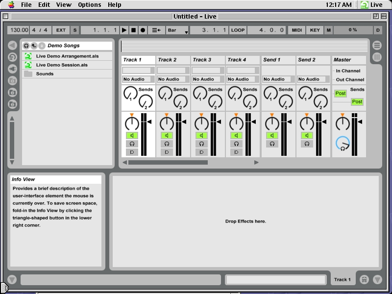This screenshot has width=392, height=294.
Task: Solo Track 1 with its headphone button
Action: pos(132,144)
